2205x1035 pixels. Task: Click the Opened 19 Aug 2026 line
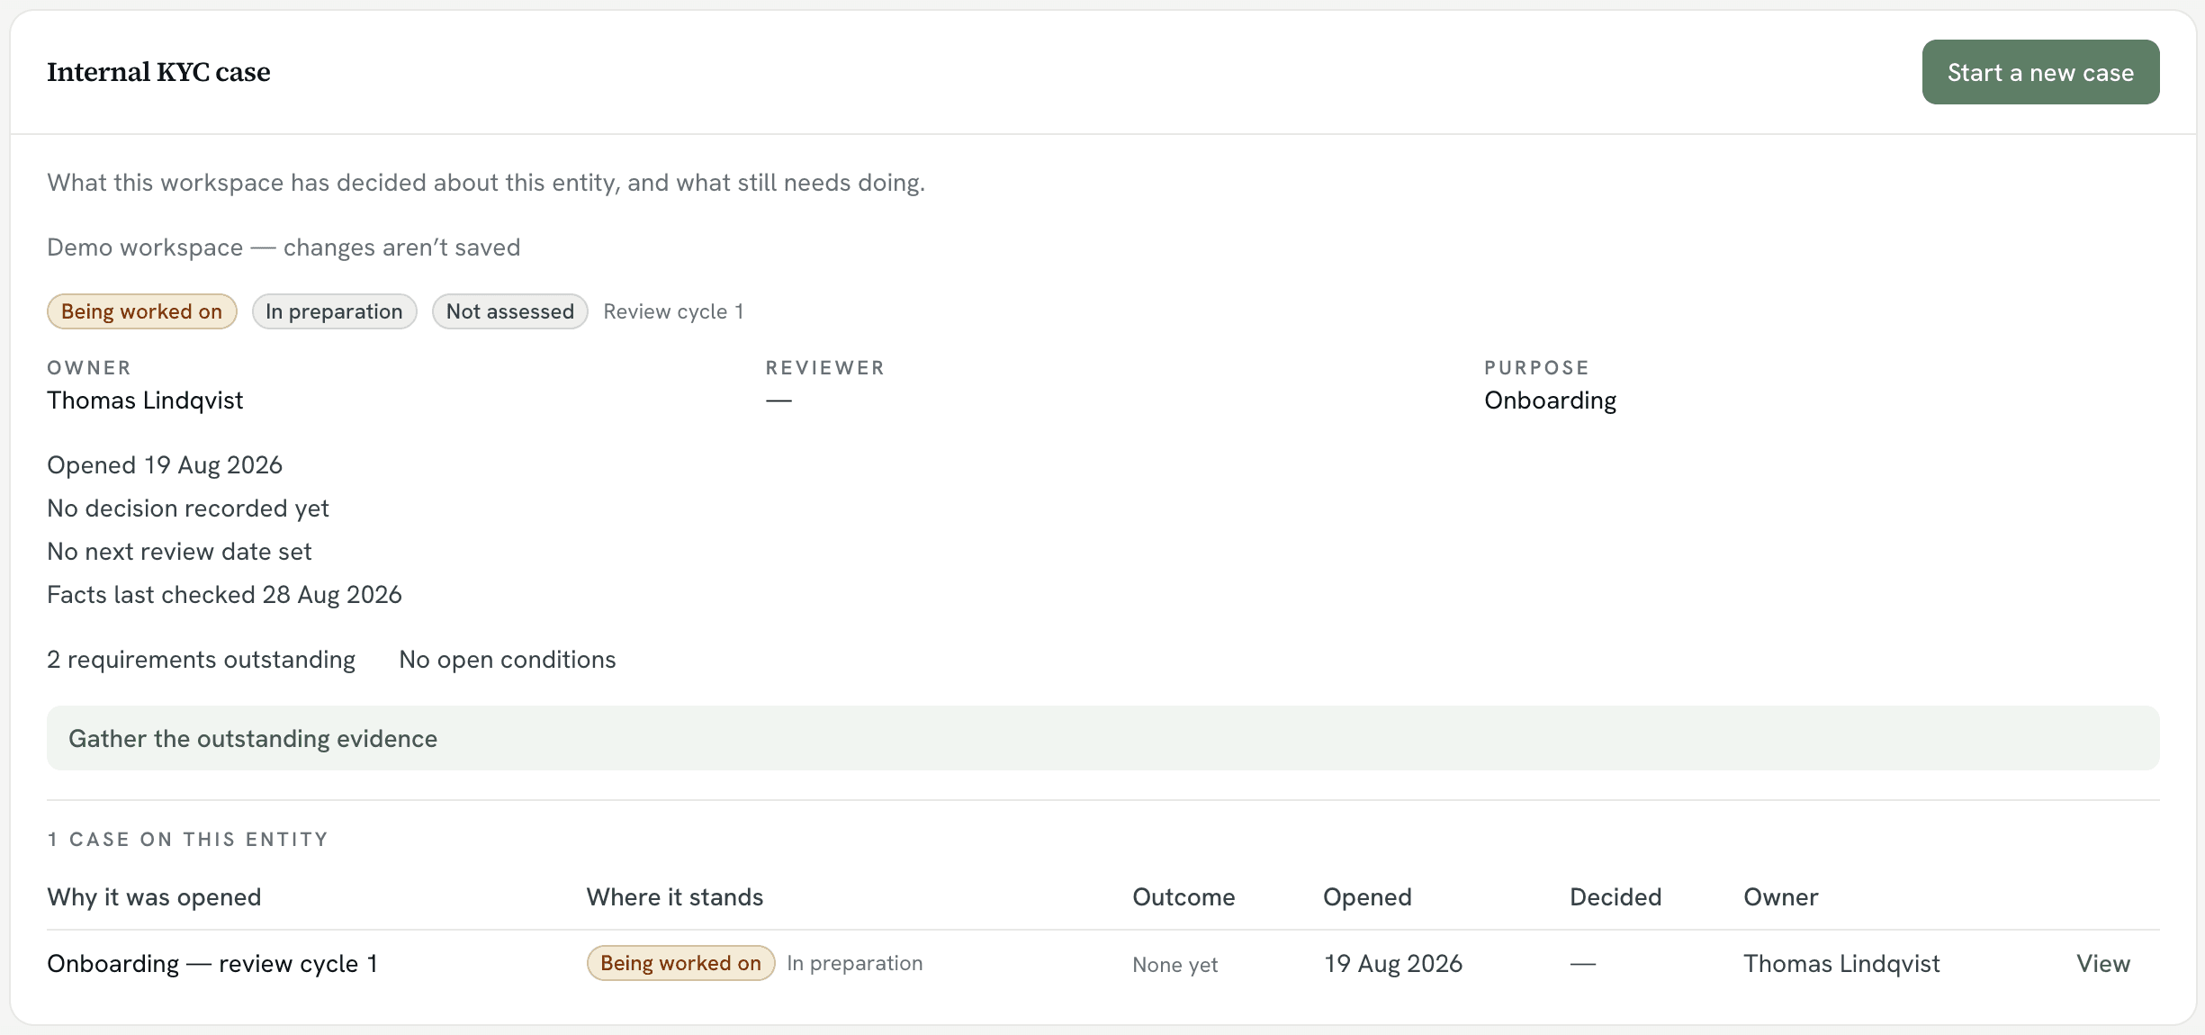coord(165,465)
